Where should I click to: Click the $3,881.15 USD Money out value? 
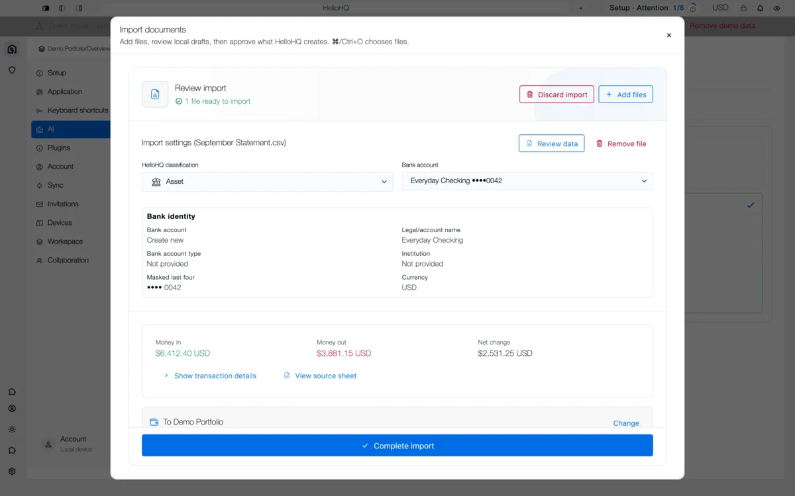pyautogui.click(x=344, y=353)
